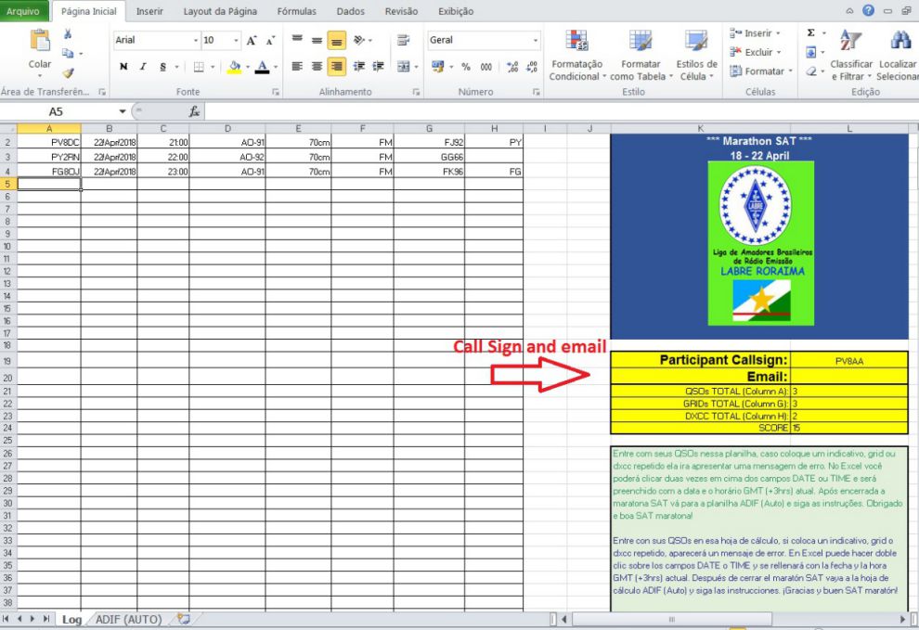Select the Format Painter brush icon
Image resolution: width=919 pixels, height=630 pixels.
[69, 72]
